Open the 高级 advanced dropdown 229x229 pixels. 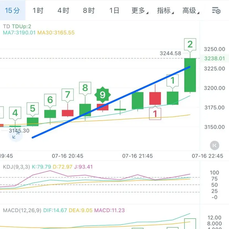(x=191, y=11)
